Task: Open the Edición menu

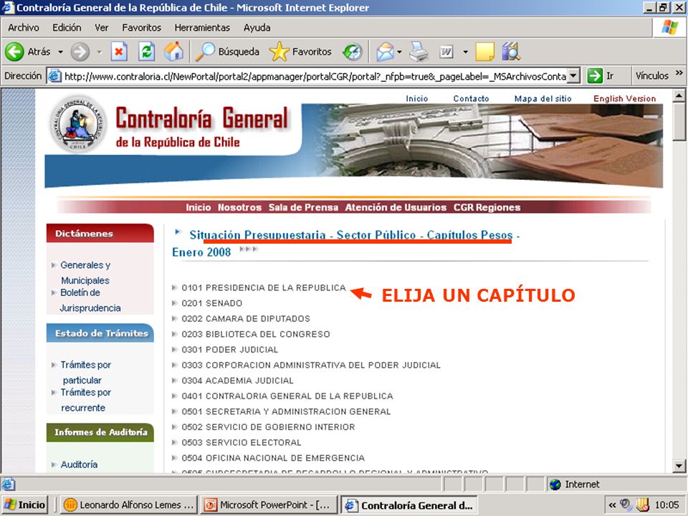Action: tap(67, 28)
